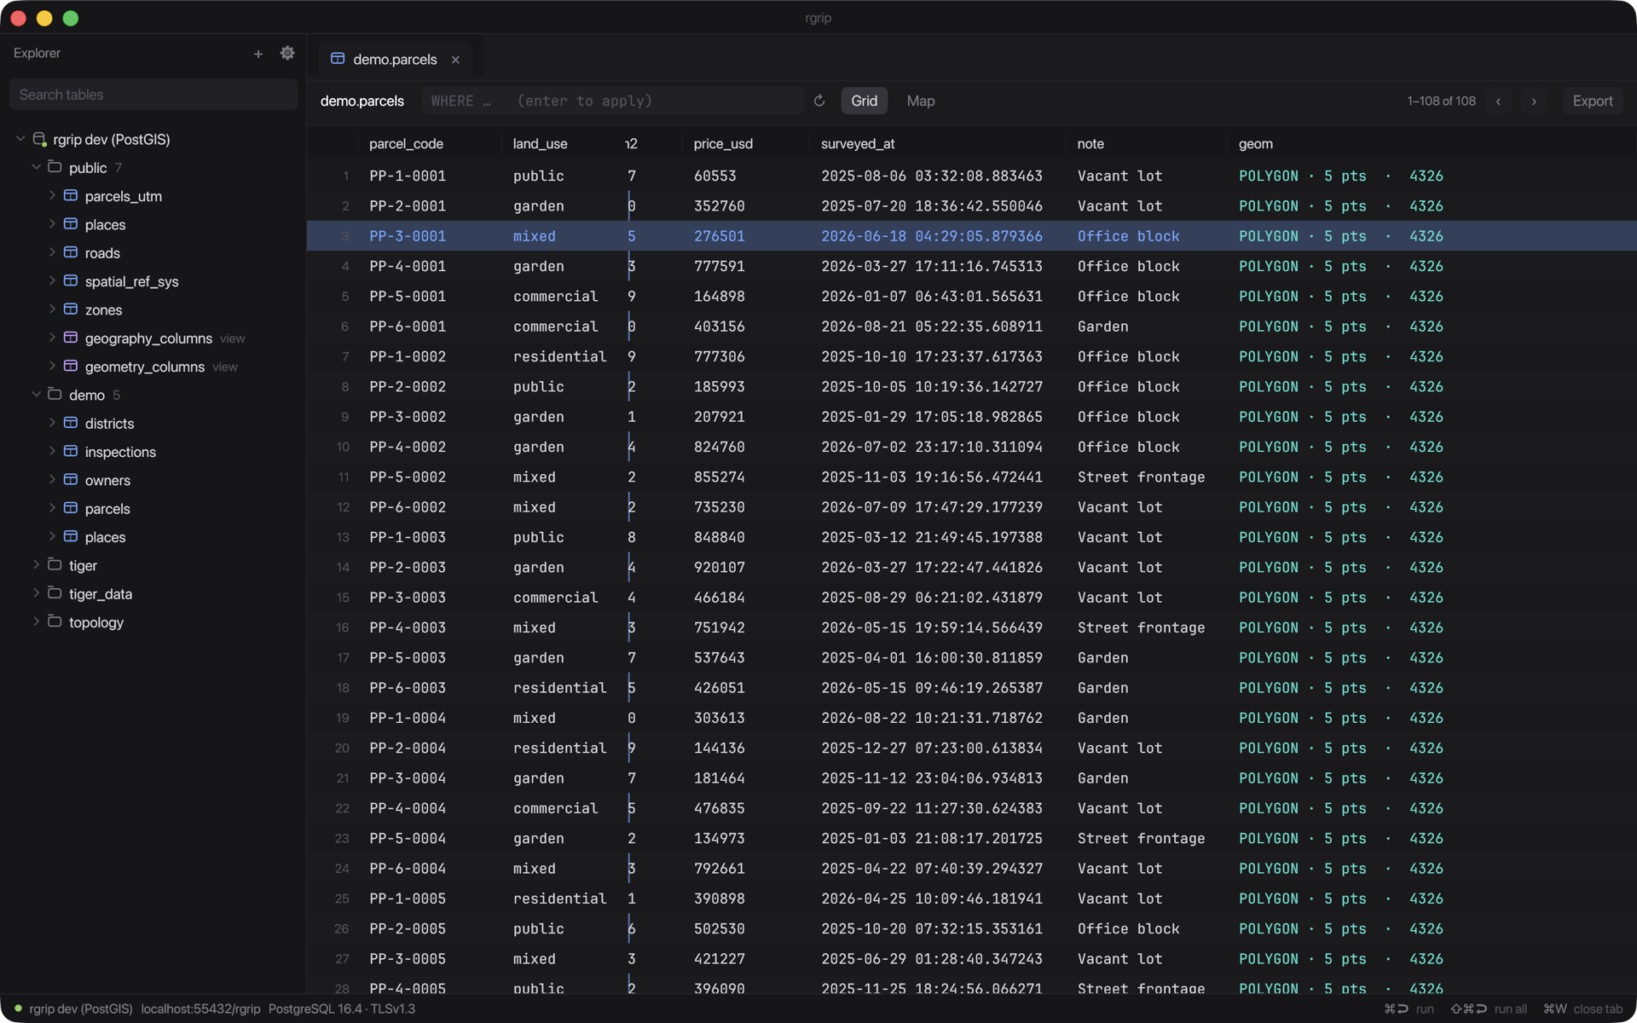Collapse the public schema
Viewport: 1637px width, 1023px height.
click(36, 167)
